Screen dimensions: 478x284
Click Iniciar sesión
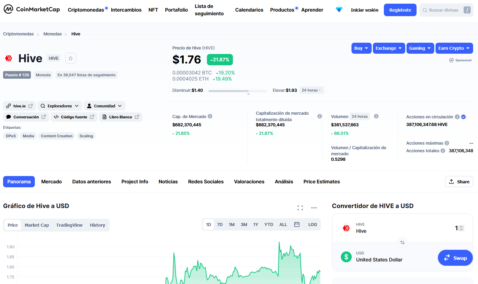click(364, 10)
